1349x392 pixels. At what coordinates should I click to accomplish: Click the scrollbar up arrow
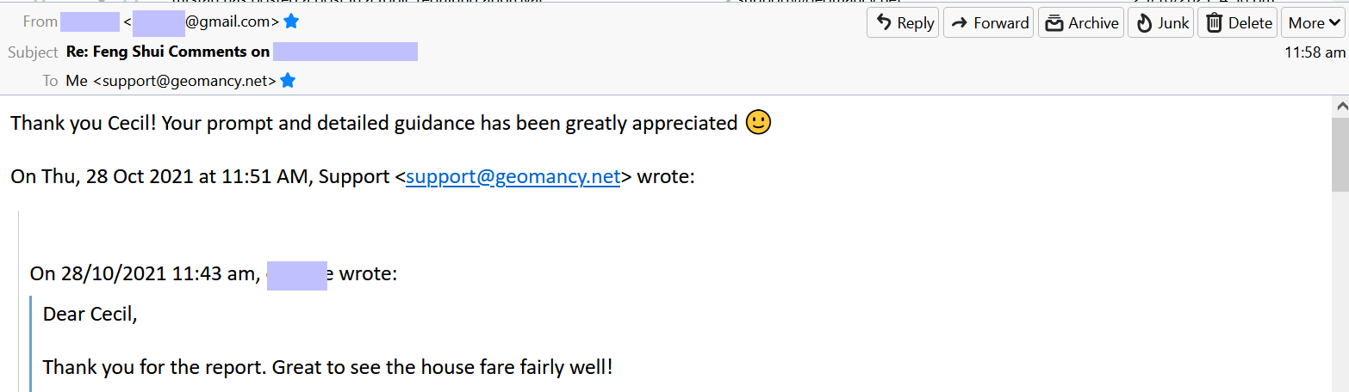tap(1340, 106)
